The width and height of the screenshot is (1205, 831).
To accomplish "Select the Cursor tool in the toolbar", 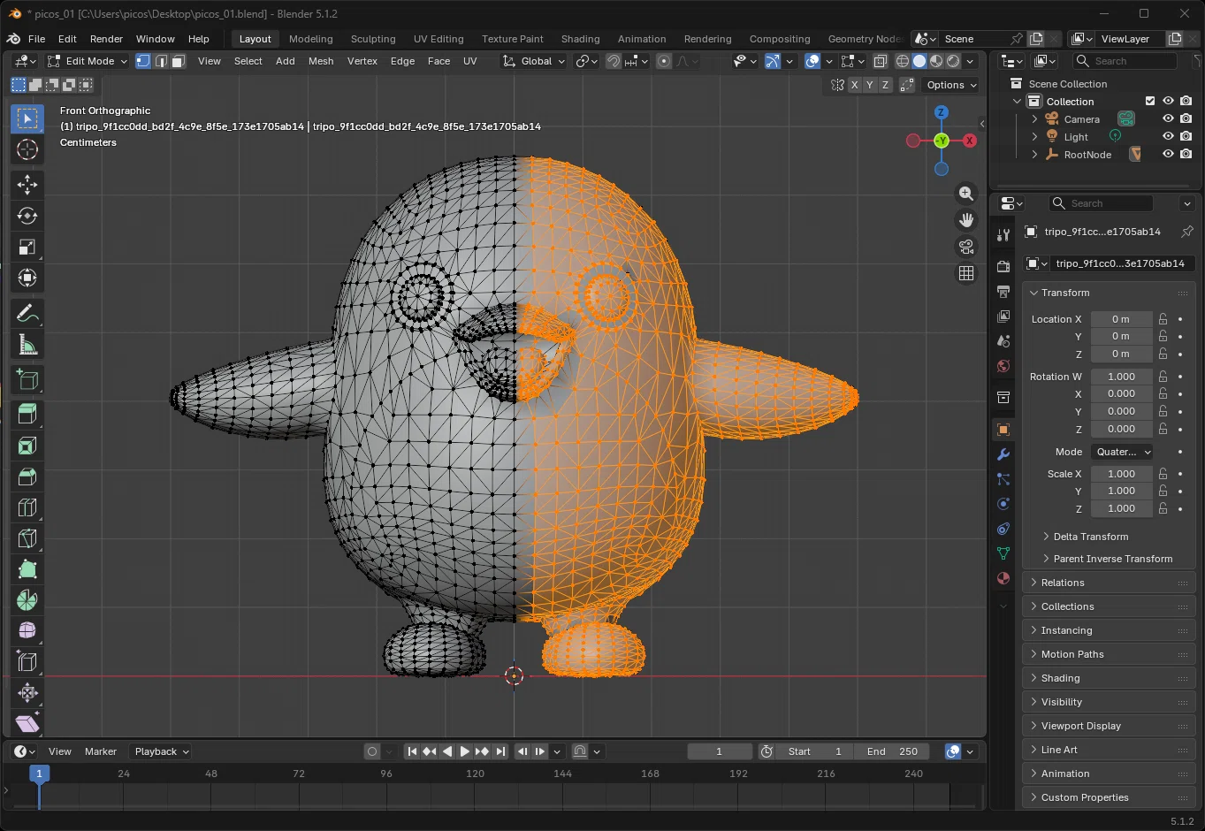I will 27,149.
